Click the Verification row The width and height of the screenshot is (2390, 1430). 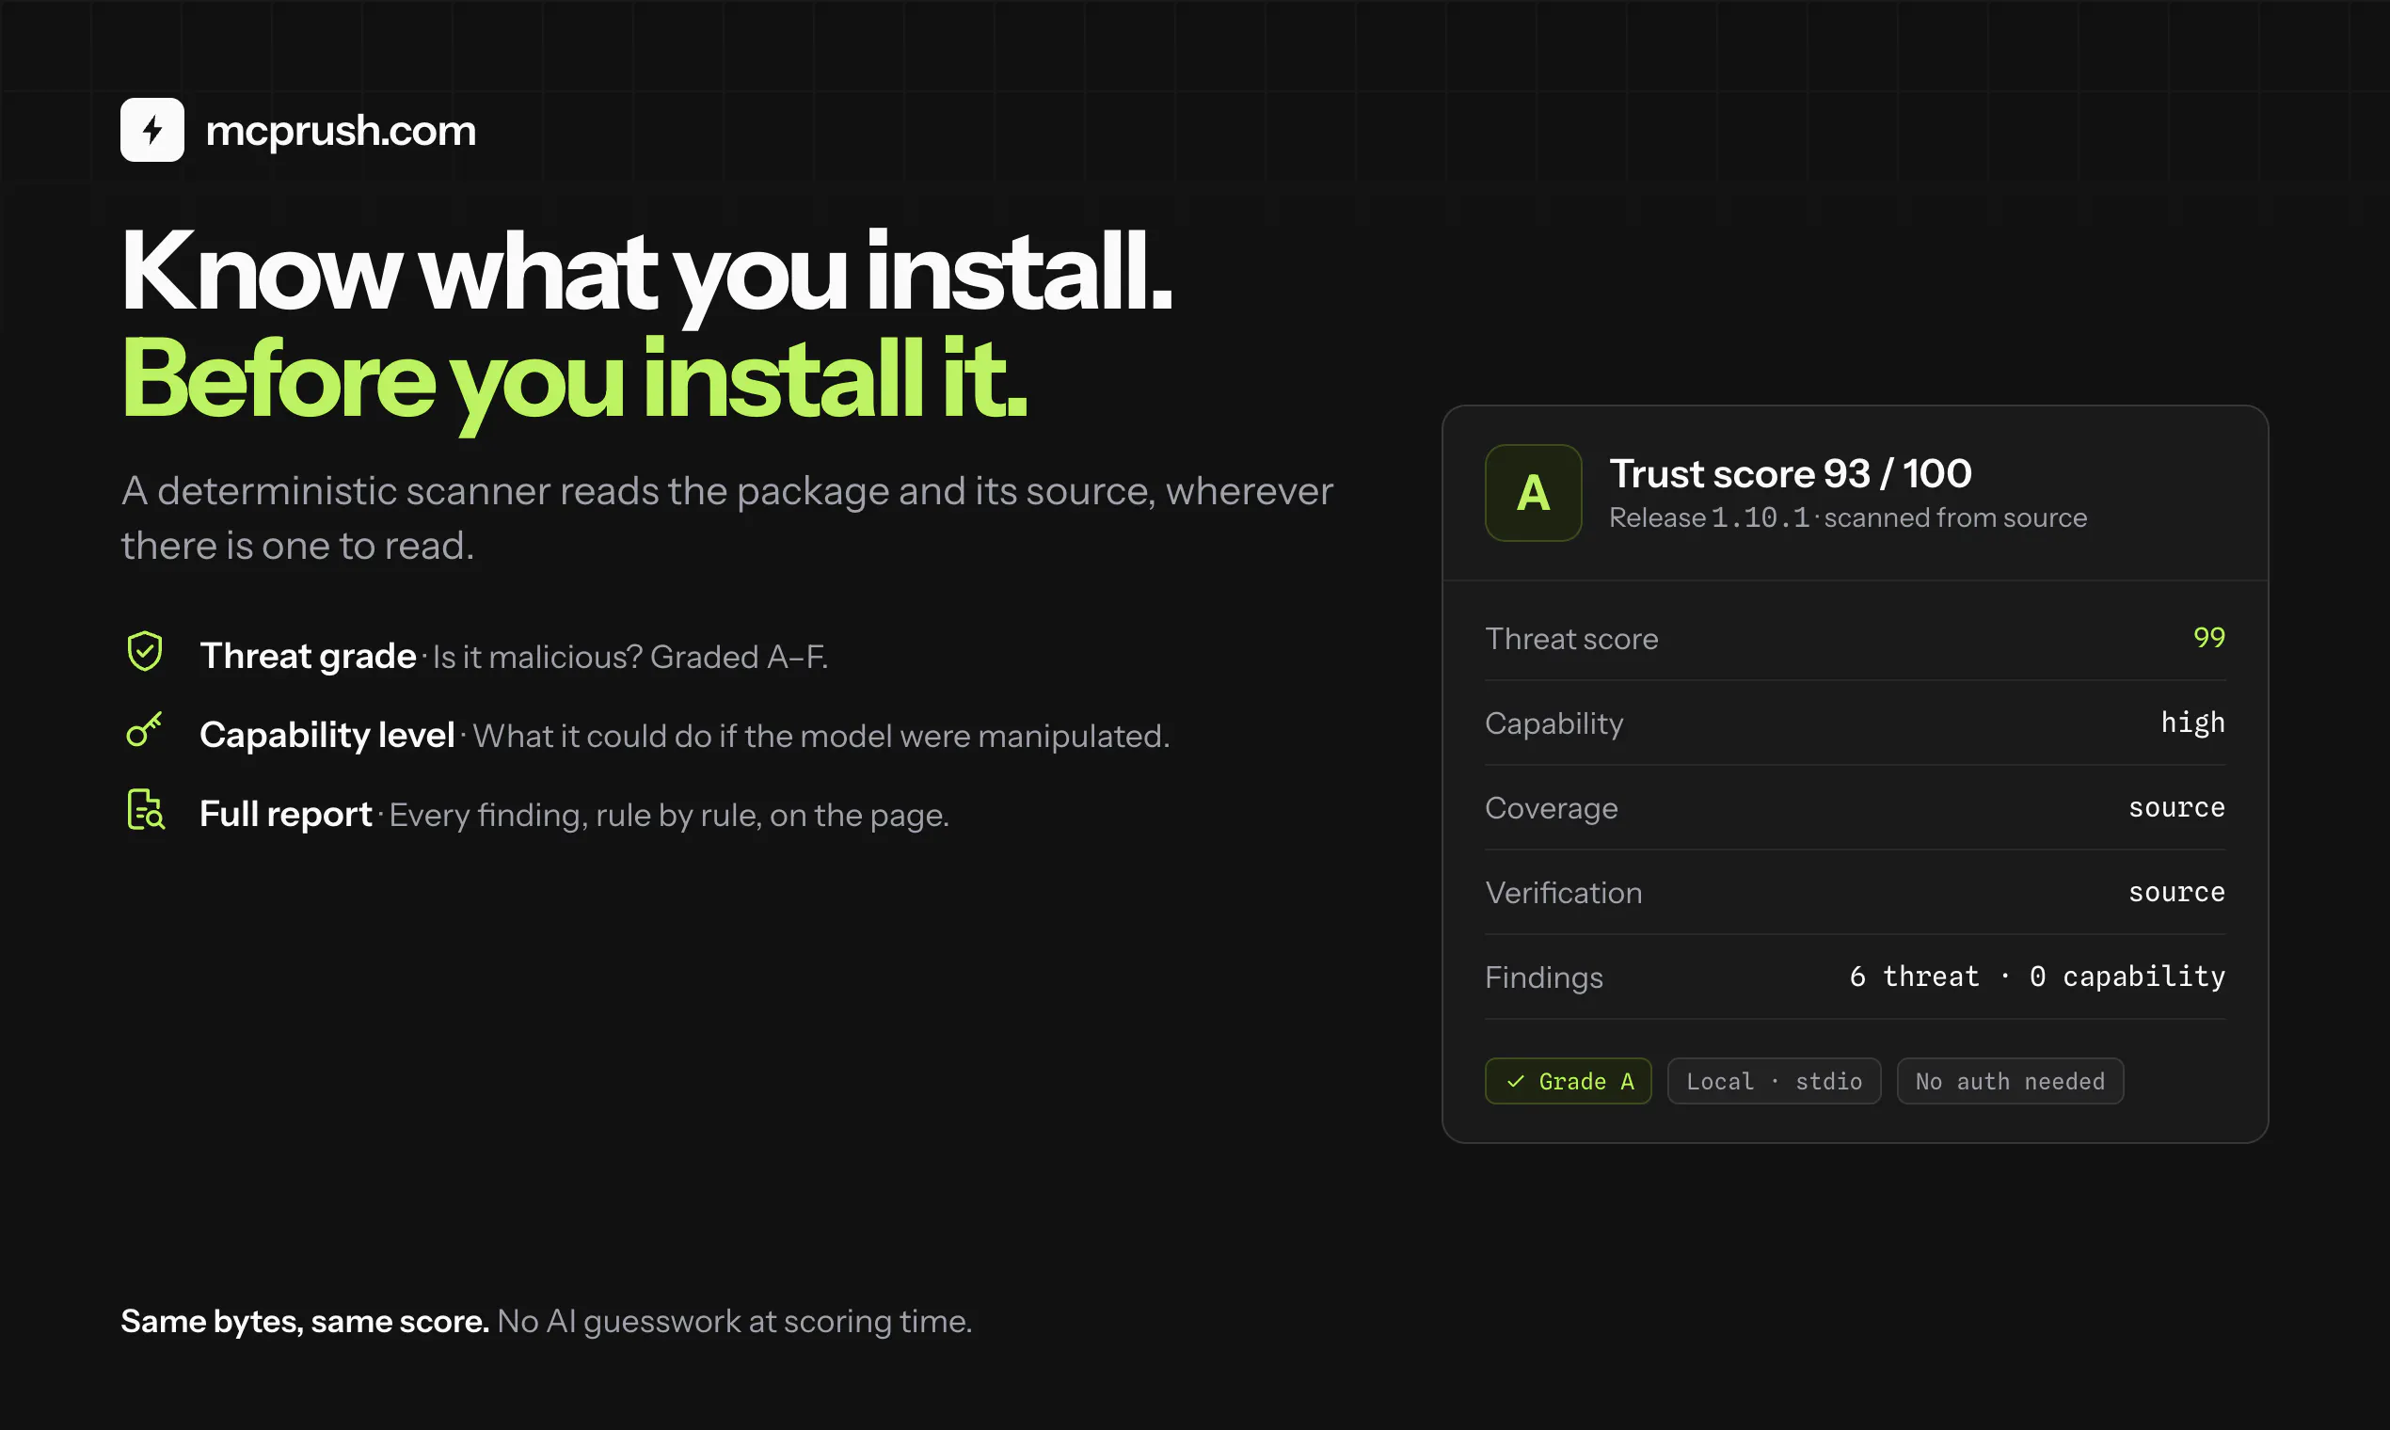coord(1856,892)
